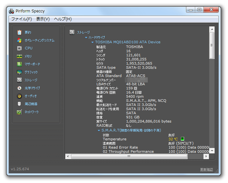Viewport: 228px width, 183px height.
Task: Show the 光学ドライブ section
Action: coord(32,88)
